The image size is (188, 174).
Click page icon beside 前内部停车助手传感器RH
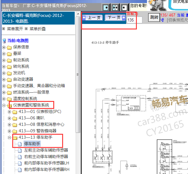click(x=20, y=170)
